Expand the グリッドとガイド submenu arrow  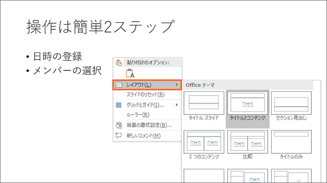click(177, 105)
